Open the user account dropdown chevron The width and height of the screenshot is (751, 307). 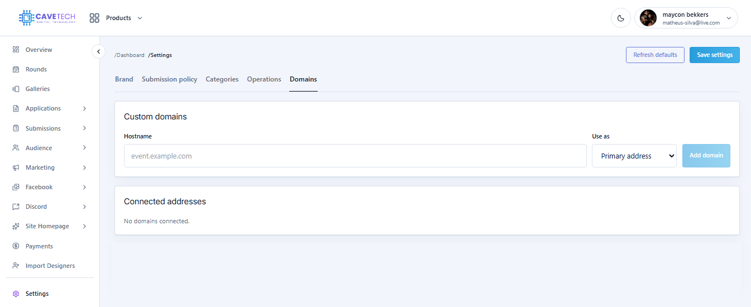pyautogui.click(x=728, y=18)
